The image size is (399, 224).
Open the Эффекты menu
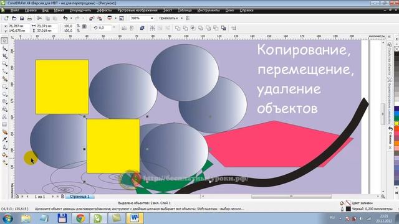(x=104, y=11)
